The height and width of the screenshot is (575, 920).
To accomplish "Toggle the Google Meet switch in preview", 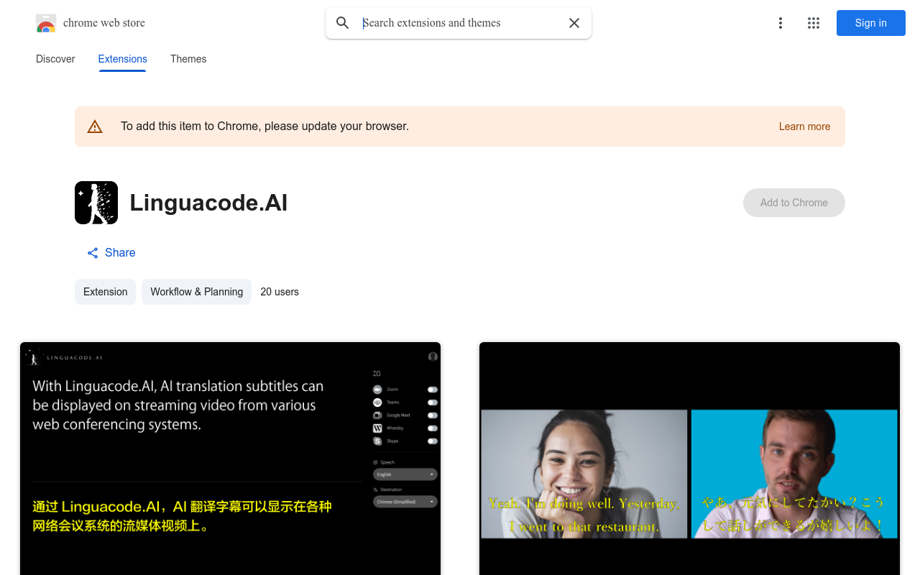I will point(433,415).
